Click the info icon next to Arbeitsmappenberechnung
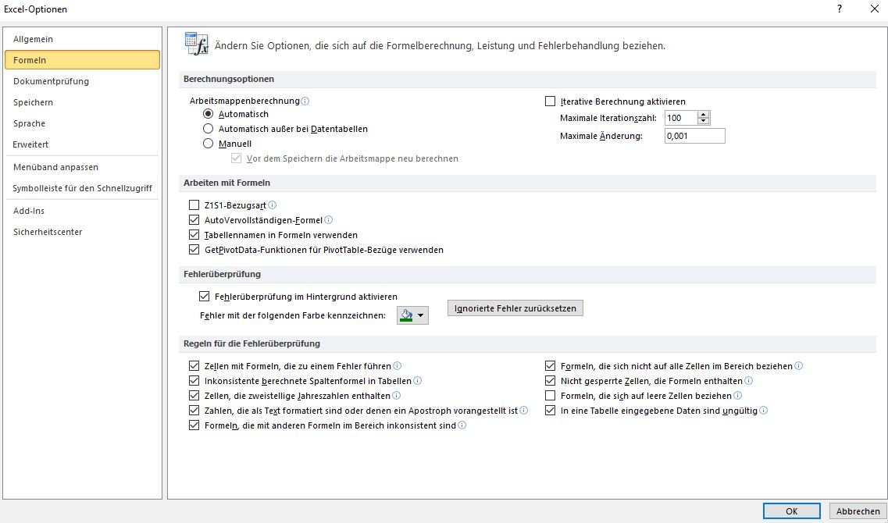The image size is (888, 523). (305, 101)
